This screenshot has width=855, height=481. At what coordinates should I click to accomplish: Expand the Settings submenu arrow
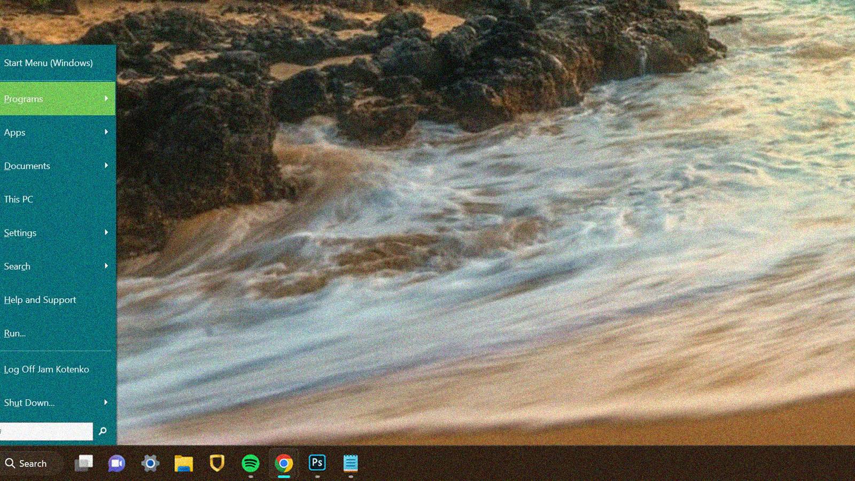tap(106, 232)
